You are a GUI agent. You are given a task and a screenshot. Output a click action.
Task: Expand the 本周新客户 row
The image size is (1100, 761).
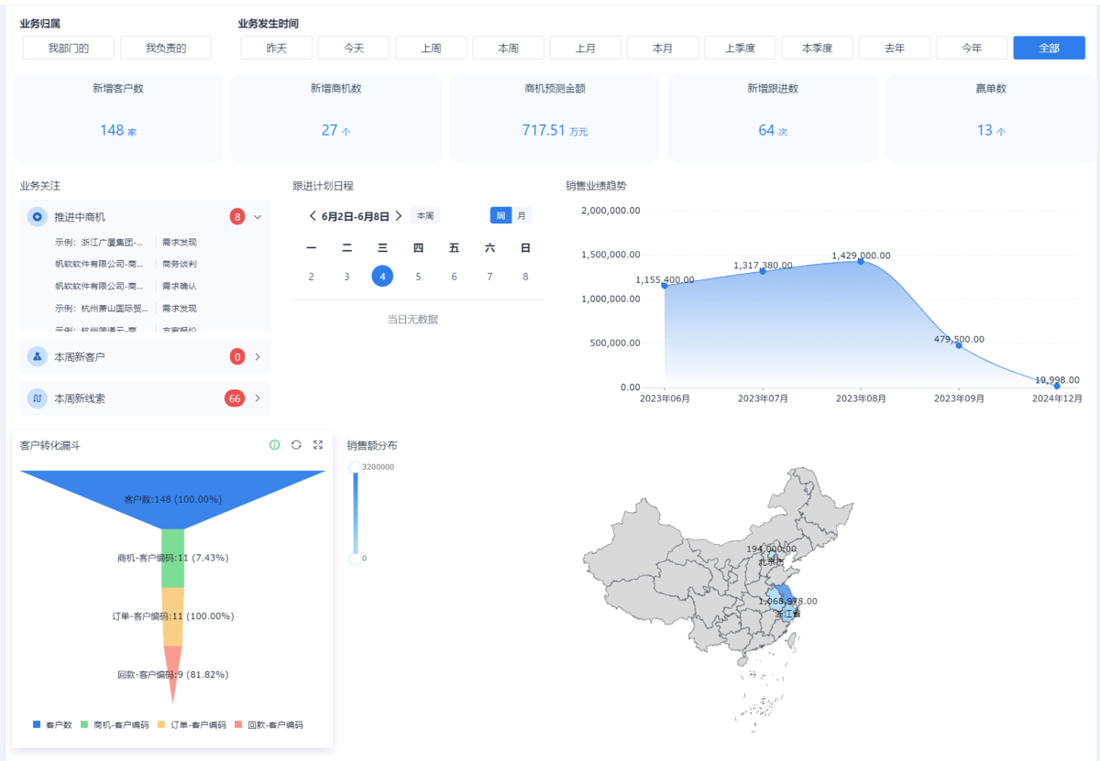click(x=258, y=356)
